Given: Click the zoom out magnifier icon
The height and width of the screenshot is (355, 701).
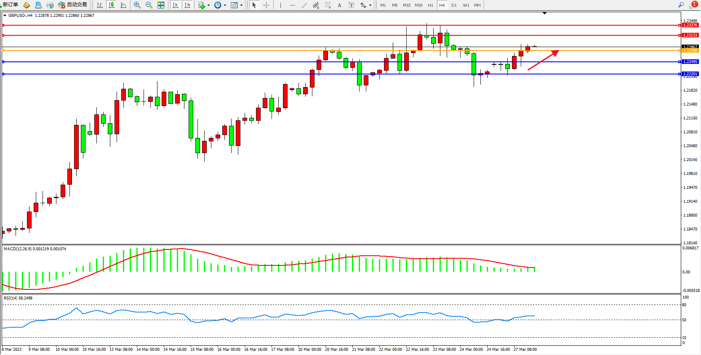Looking at the screenshot, I should click(x=149, y=5).
